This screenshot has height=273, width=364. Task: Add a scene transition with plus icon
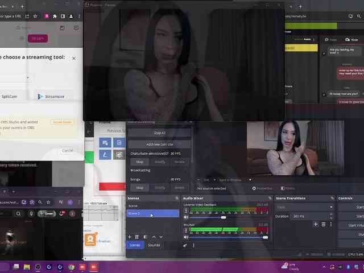(x=316, y=224)
